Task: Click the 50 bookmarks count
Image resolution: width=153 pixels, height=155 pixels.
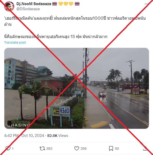Action: 117,148
